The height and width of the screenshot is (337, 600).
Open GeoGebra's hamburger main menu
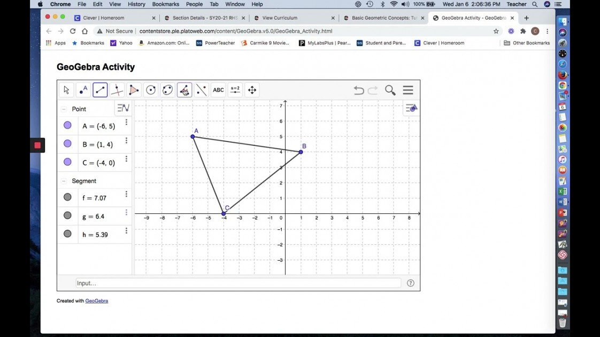point(408,91)
